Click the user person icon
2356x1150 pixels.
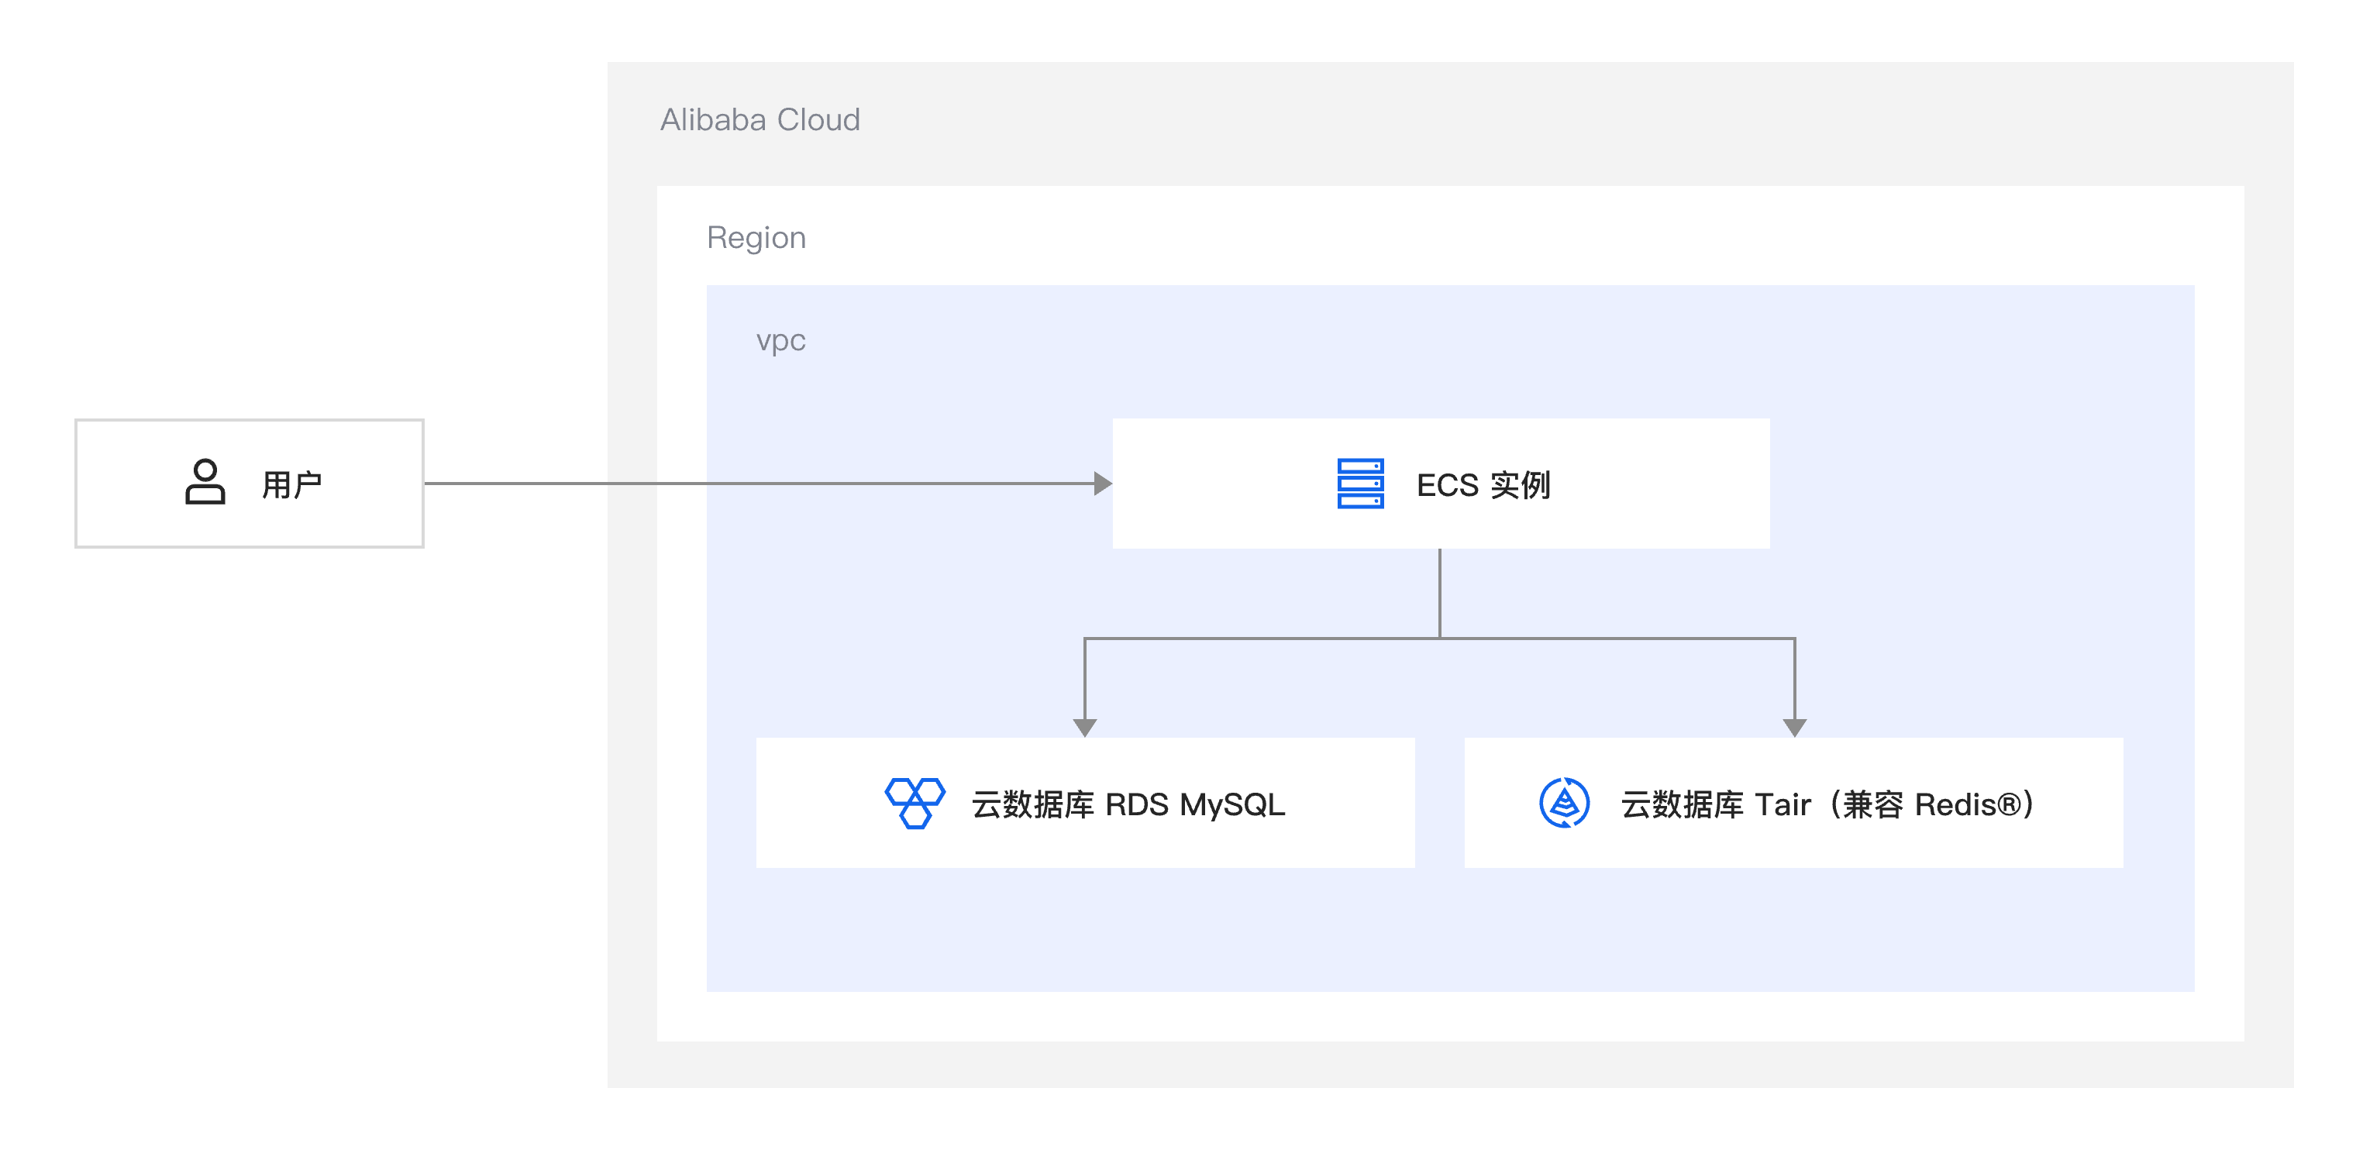[205, 482]
